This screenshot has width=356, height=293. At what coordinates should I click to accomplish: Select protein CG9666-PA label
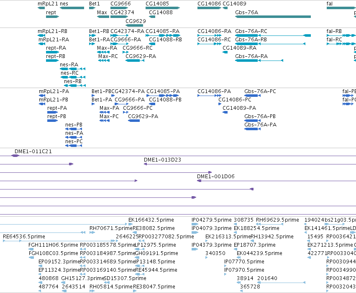130,100
